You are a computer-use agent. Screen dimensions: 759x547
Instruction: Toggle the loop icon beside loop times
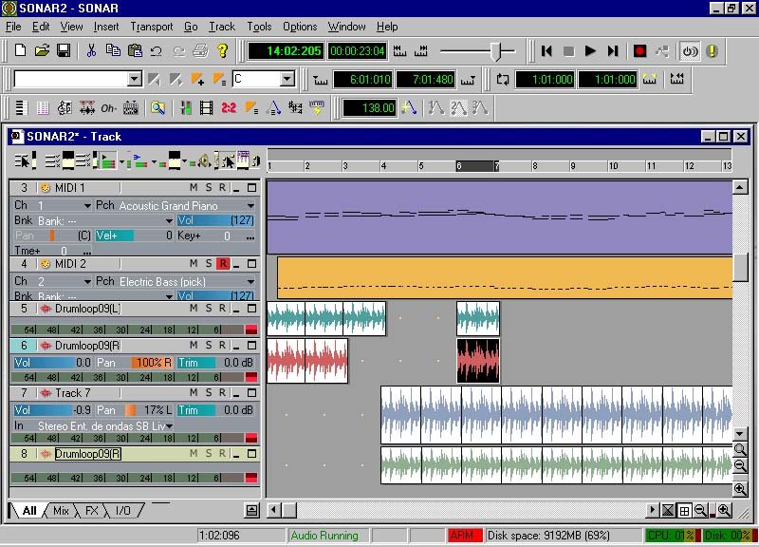(503, 80)
